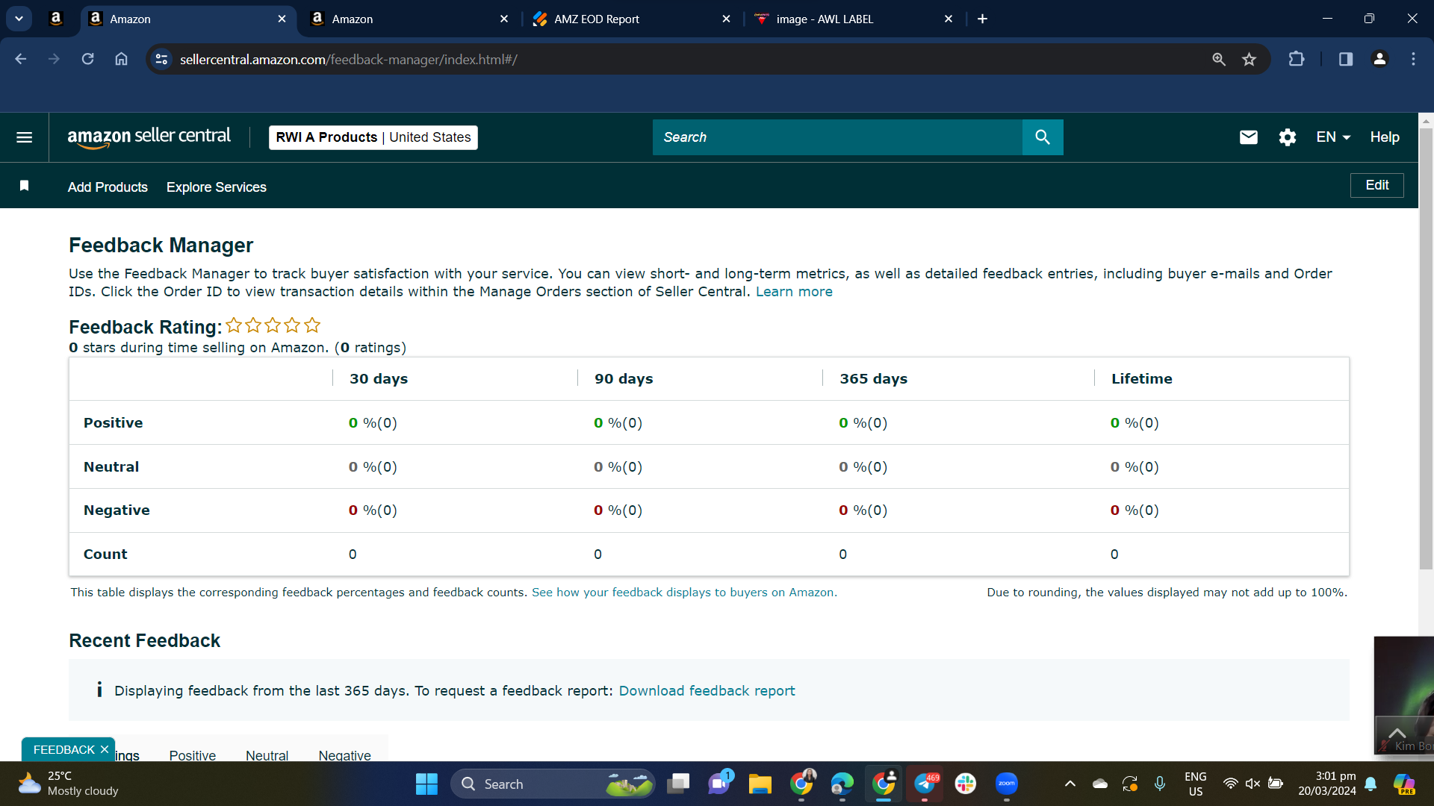Bookmark this page with the star

coord(1250,59)
